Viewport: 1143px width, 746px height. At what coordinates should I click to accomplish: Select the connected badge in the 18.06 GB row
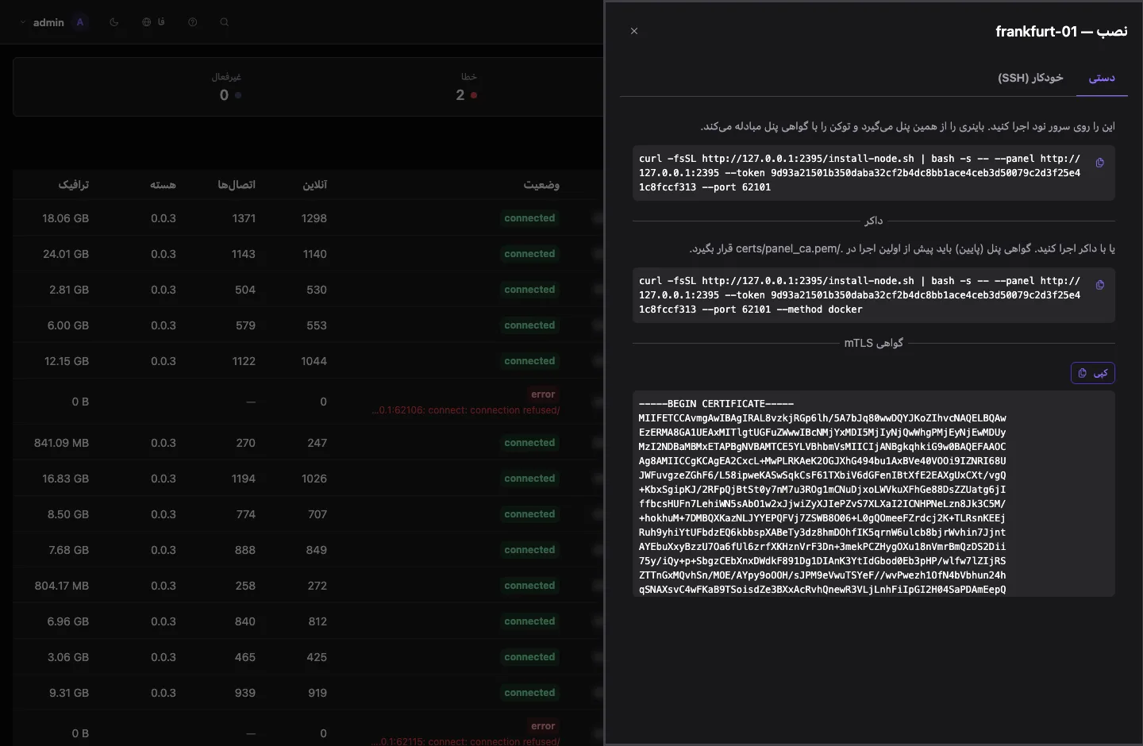pos(529,218)
